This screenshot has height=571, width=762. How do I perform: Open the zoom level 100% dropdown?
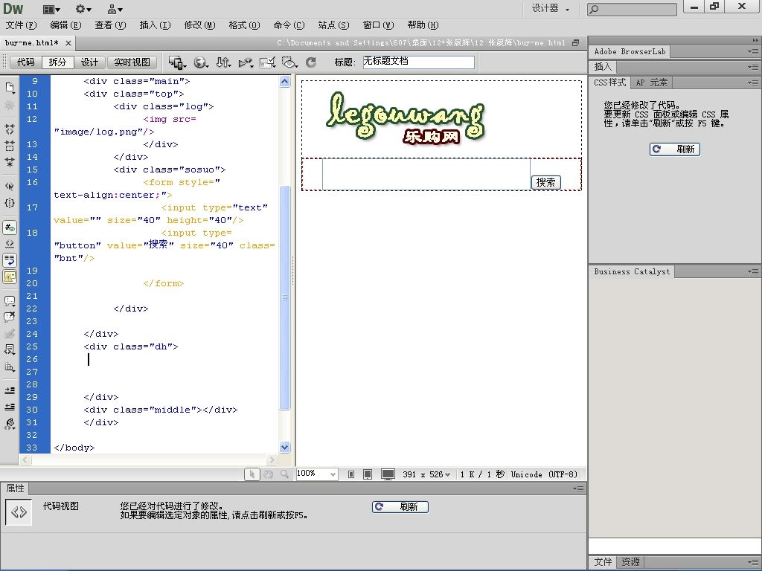(332, 474)
